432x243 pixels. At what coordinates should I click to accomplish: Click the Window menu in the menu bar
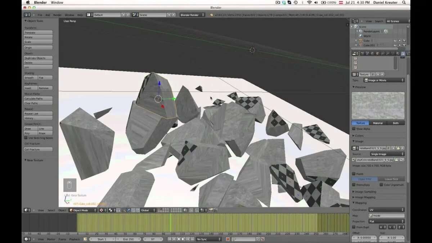[57, 2]
